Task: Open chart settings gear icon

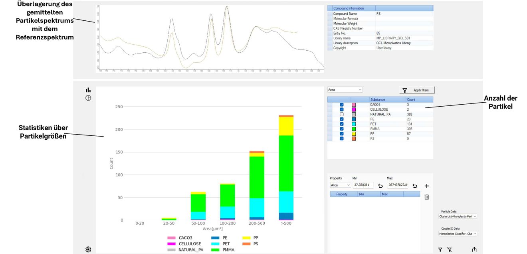Action: [88, 250]
